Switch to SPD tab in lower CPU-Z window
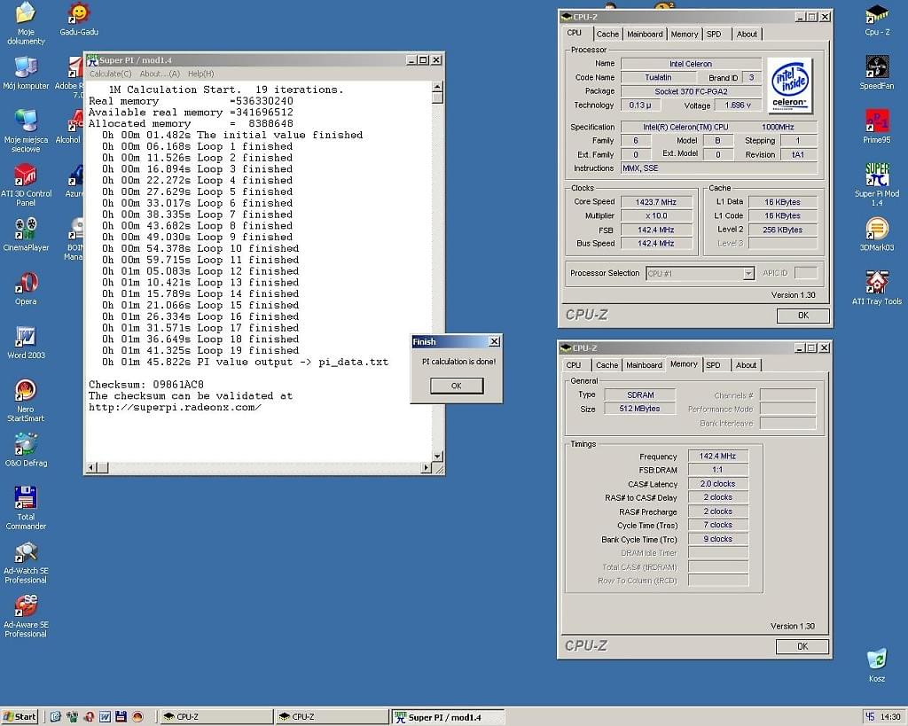This screenshot has width=908, height=726. point(714,365)
